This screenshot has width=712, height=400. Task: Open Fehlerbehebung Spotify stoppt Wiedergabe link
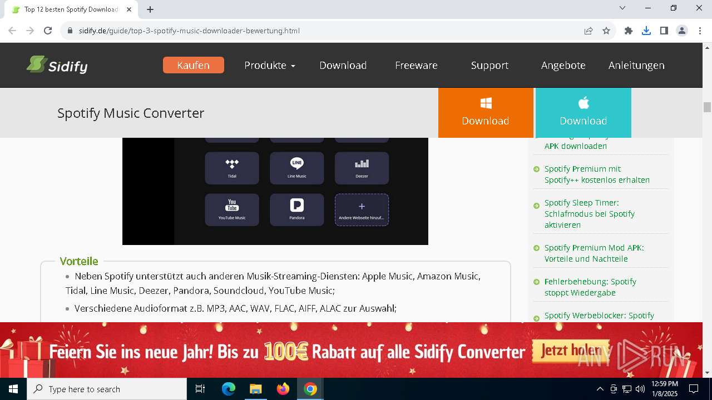[x=590, y=287]
